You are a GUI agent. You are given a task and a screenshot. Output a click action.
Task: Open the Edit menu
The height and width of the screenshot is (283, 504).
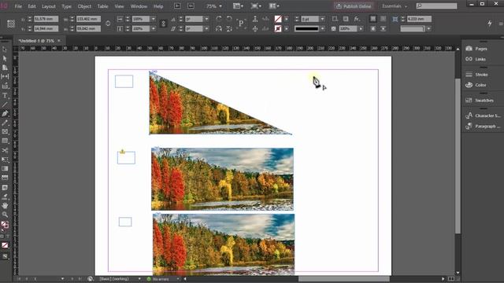[x=31, y=6]
